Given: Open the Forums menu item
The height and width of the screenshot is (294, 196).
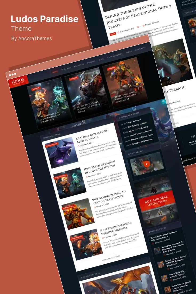Looking at the screenshot, I should (91, 62).
